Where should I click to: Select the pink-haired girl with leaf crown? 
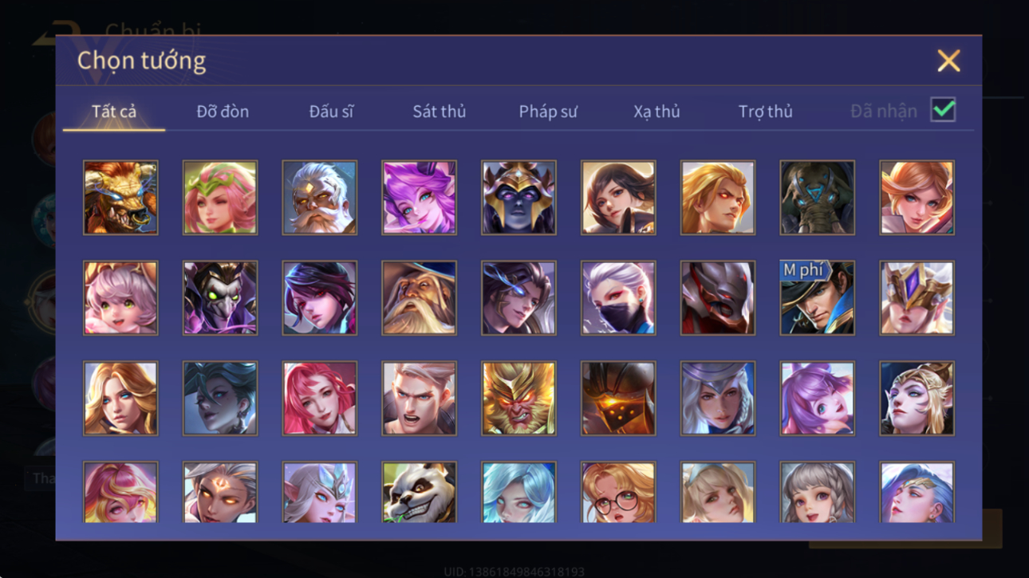click(220, 198)
